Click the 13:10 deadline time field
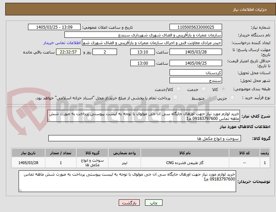This screenshot has height=212, width=276. pos(143,52)
